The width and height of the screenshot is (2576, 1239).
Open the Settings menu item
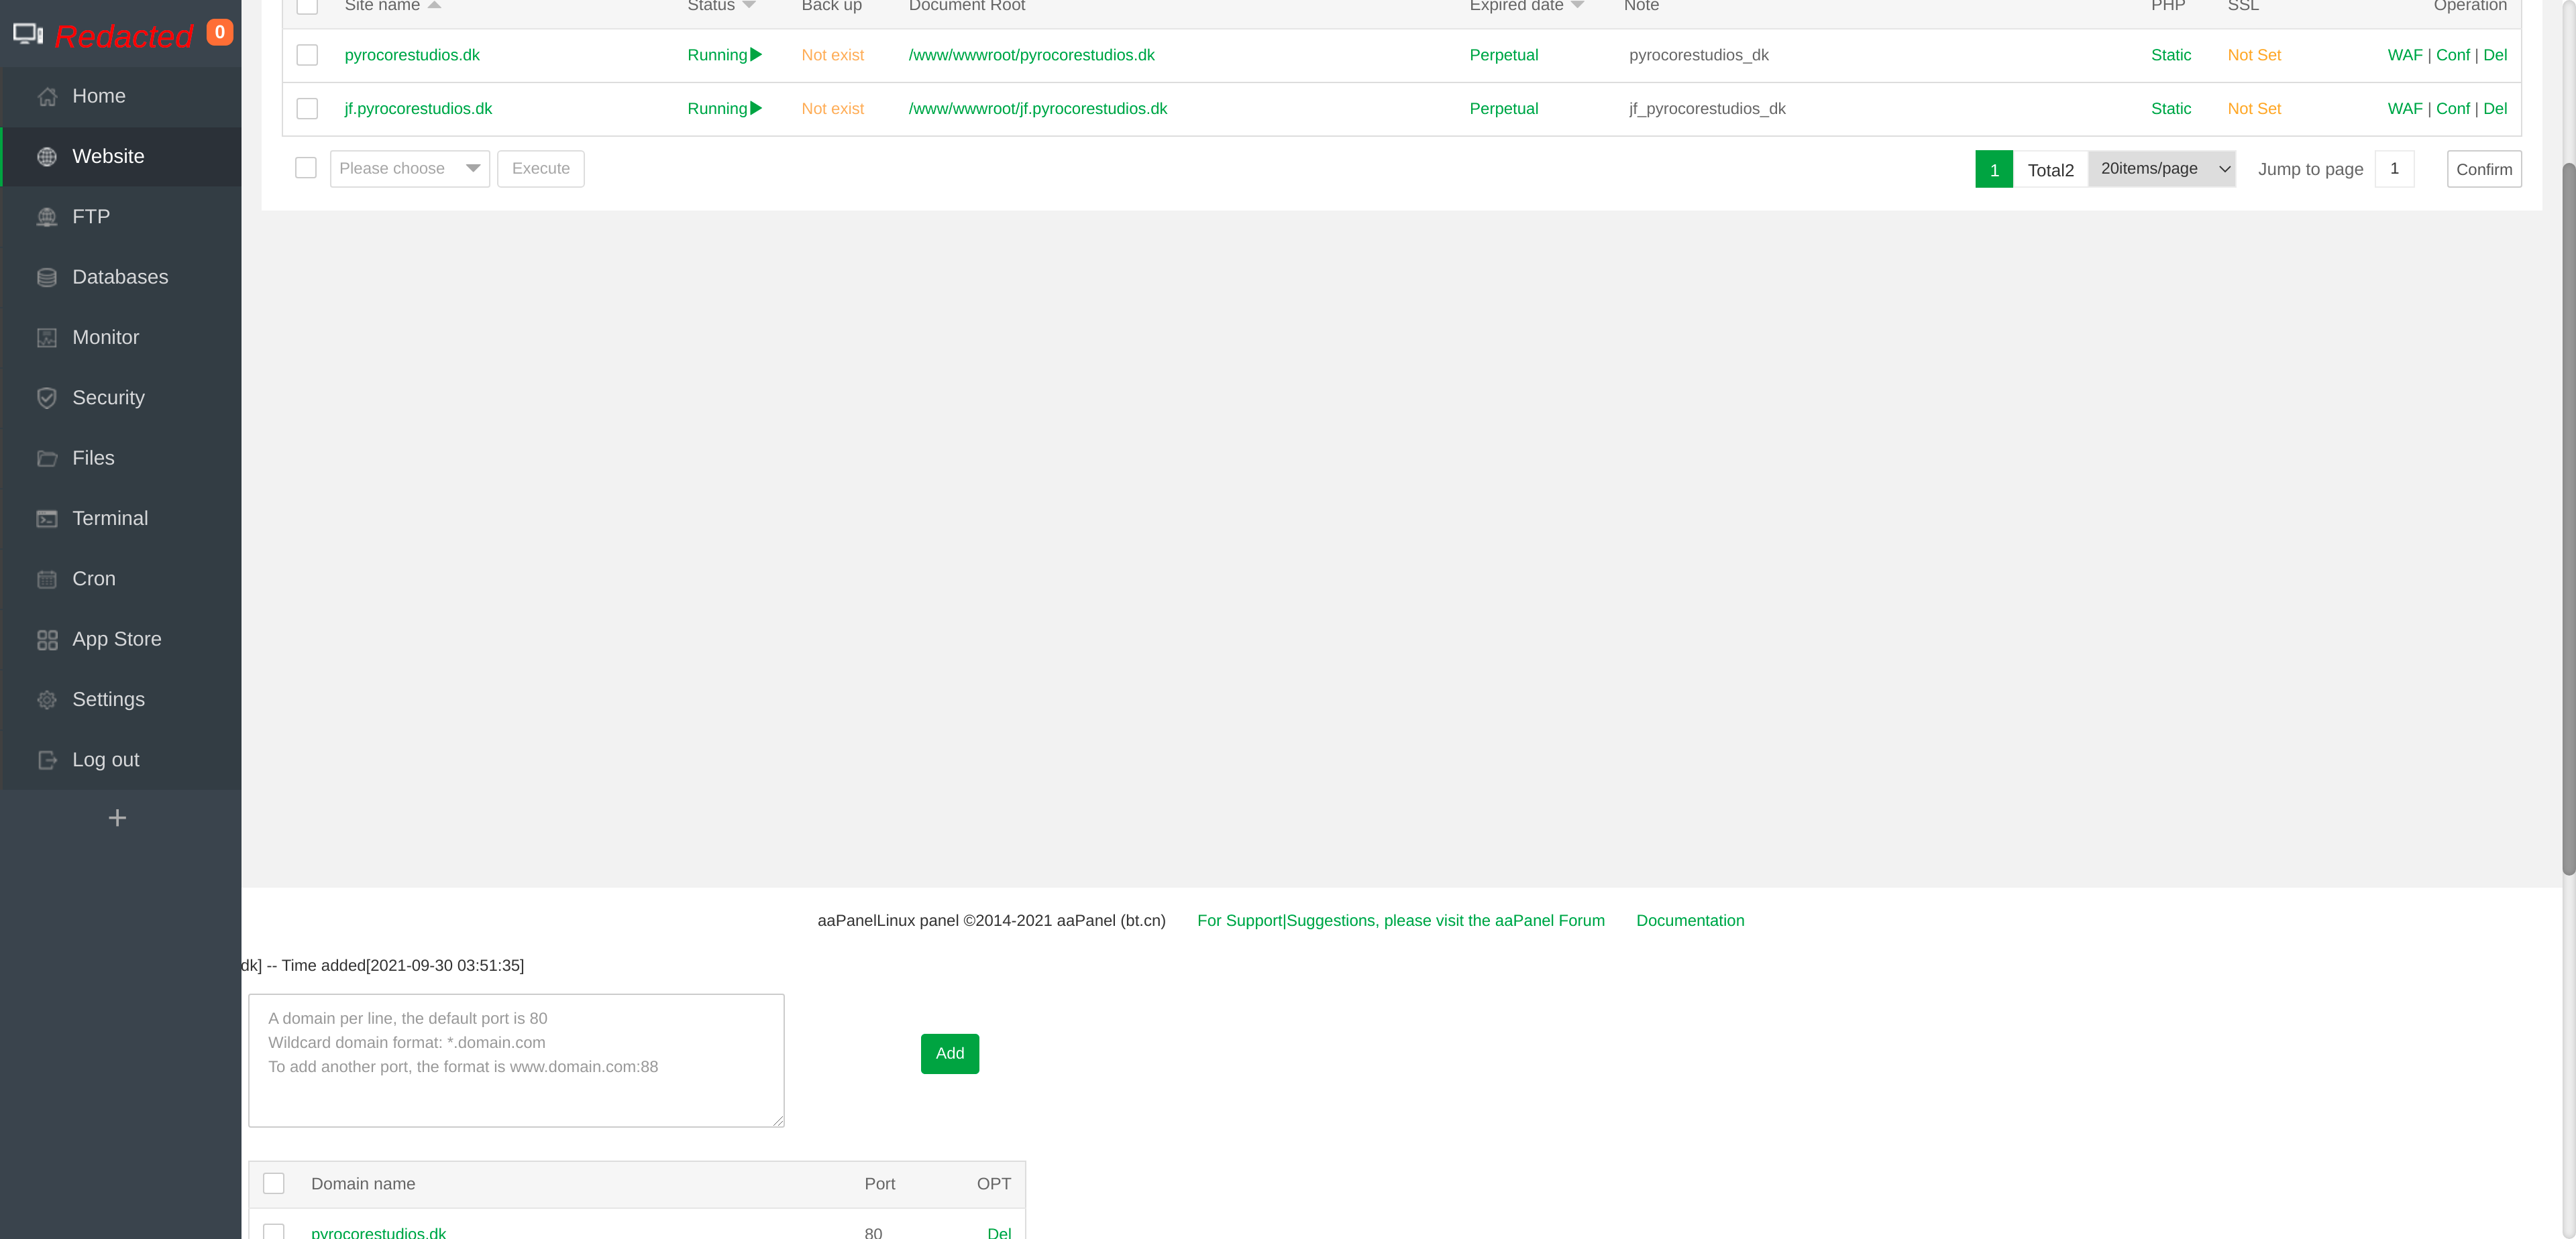[x=108, y=699]
